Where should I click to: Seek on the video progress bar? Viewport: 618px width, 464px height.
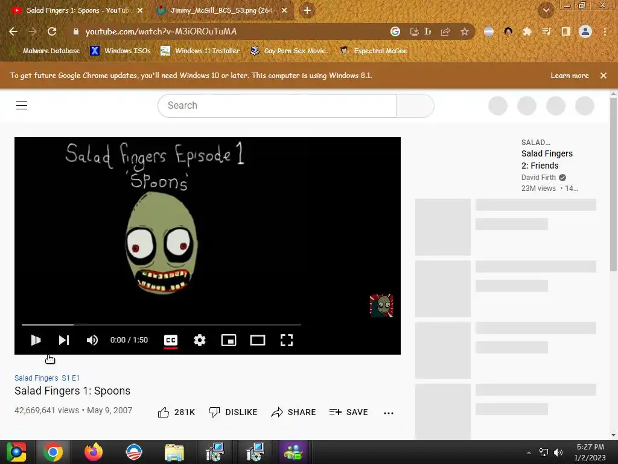[161, 324]
